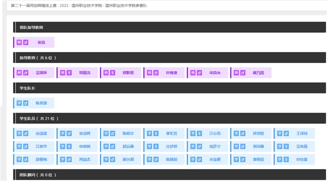This screenshot has width=327, height=181.
Task: Click the student badge next to 王泽同
Action: (280, 133)
